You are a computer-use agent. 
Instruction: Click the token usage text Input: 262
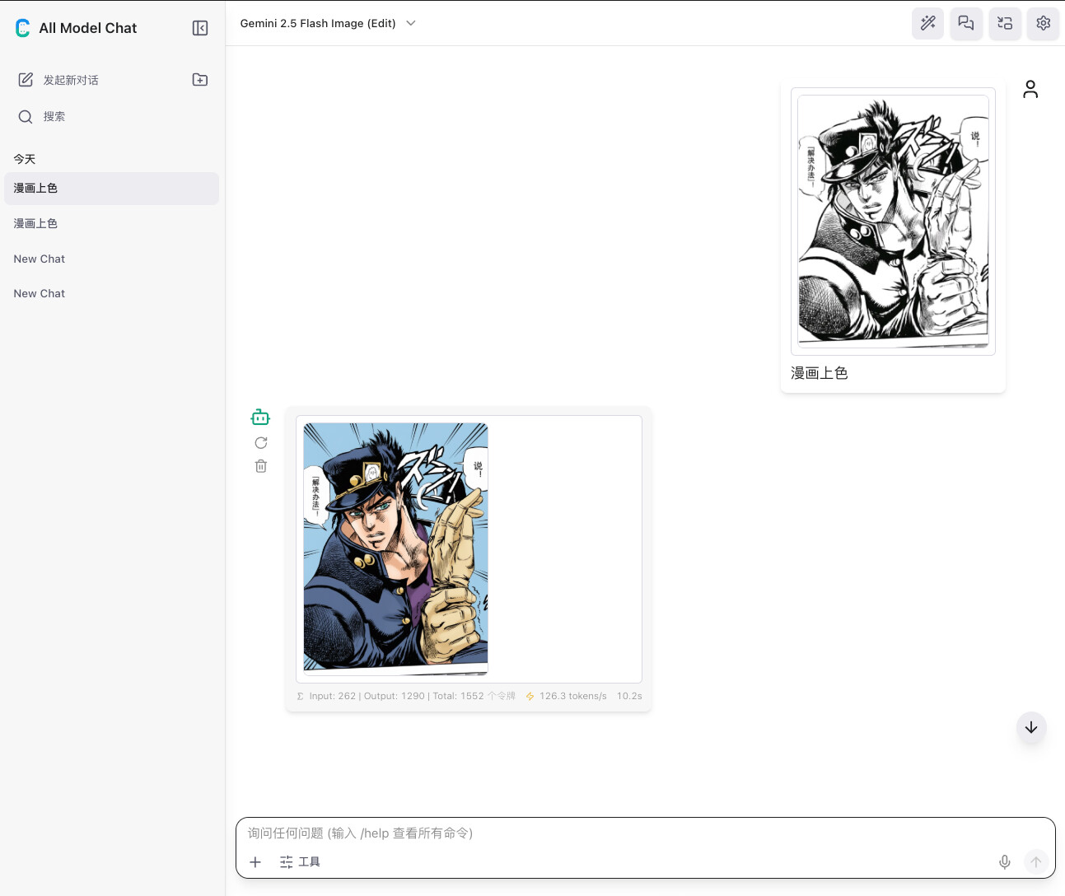[x=333, y=696]
